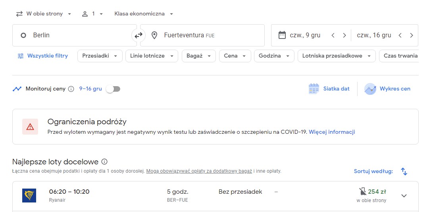The width and height of the screenshot is (431, 212).
Task: Click the Bez przesiadek text
Action: click(x=240, y=192)
